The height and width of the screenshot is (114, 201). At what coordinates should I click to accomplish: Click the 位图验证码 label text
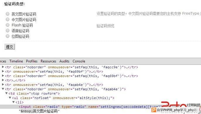[x=20, y=36]
